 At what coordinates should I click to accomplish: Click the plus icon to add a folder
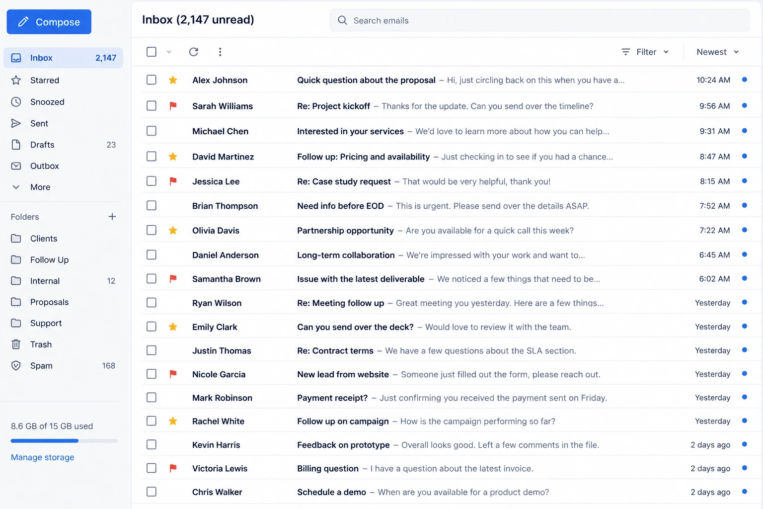[x=112, y=217]
